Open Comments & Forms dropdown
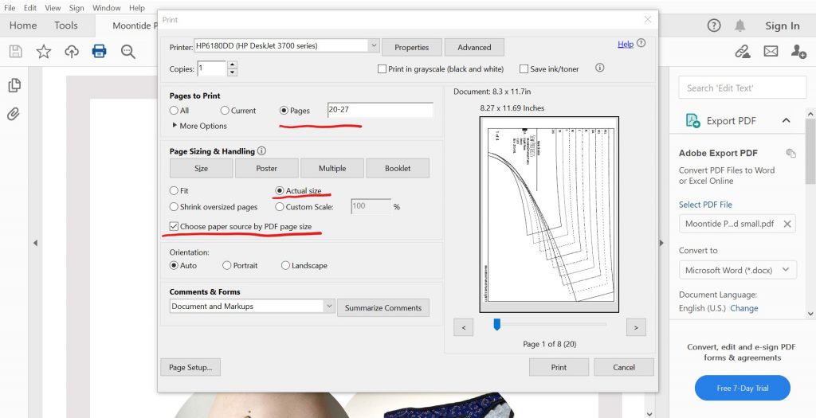816x418 pixels. coord(329,307)
